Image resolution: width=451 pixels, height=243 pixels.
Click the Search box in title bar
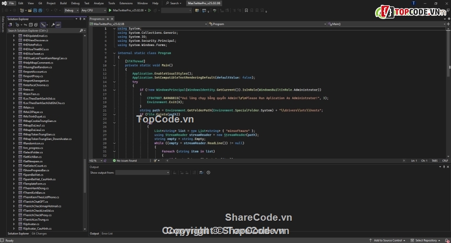[x=174, y=3]
